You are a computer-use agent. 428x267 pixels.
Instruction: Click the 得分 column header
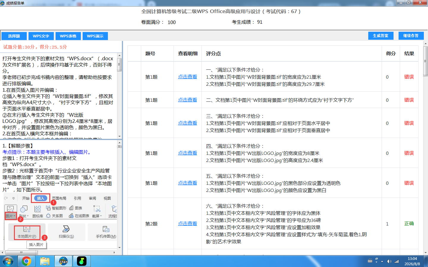(391, 54)
